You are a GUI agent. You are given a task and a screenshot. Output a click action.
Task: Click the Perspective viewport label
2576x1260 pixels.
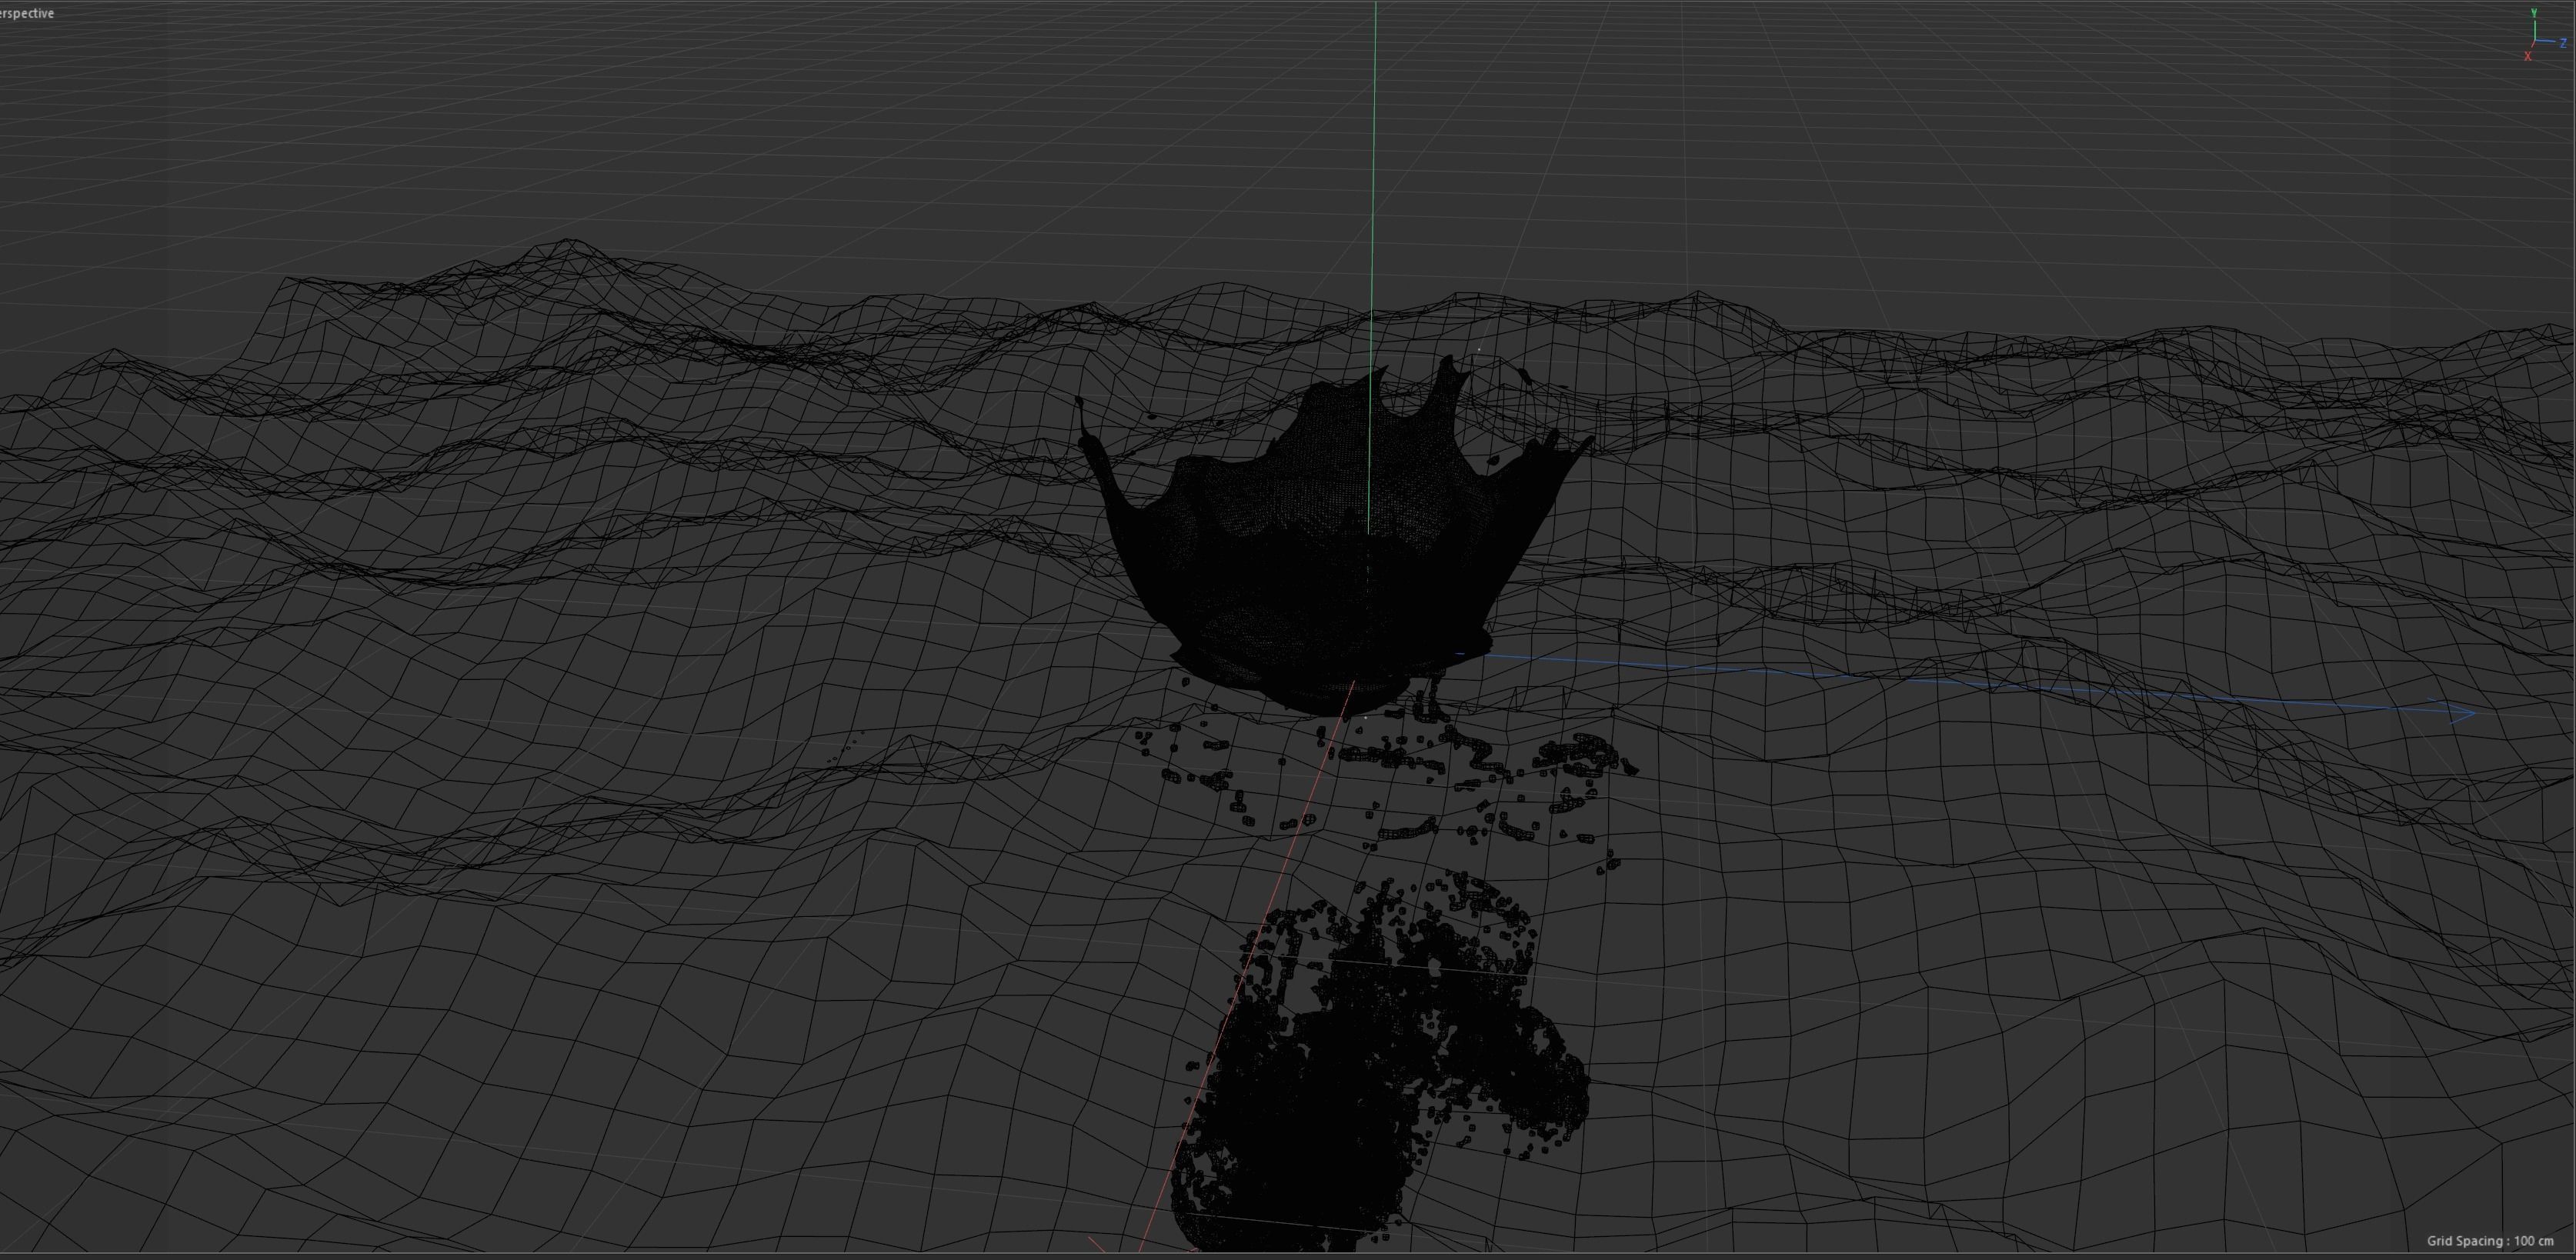pyautogui.click(x=27, y=13)
